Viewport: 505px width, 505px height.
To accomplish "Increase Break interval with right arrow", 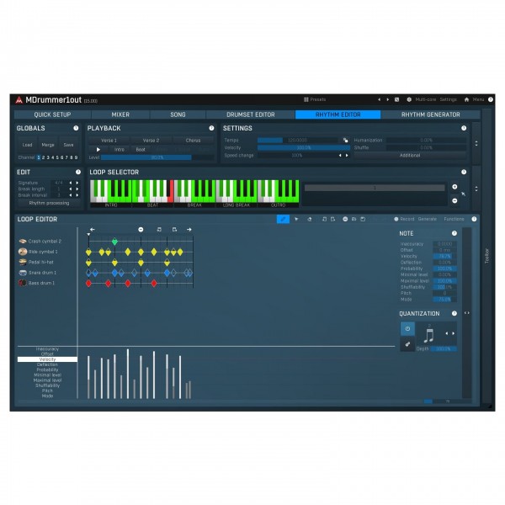I will pyautogui.click(x=77, y=195).
